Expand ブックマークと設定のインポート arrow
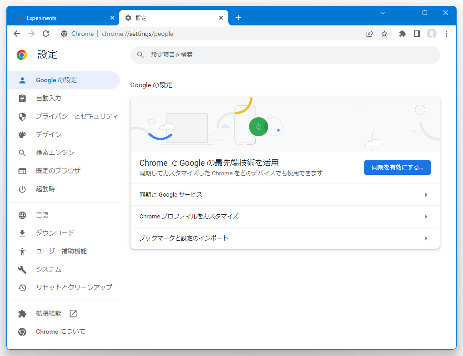463x356 pixels. click(426, 238)
